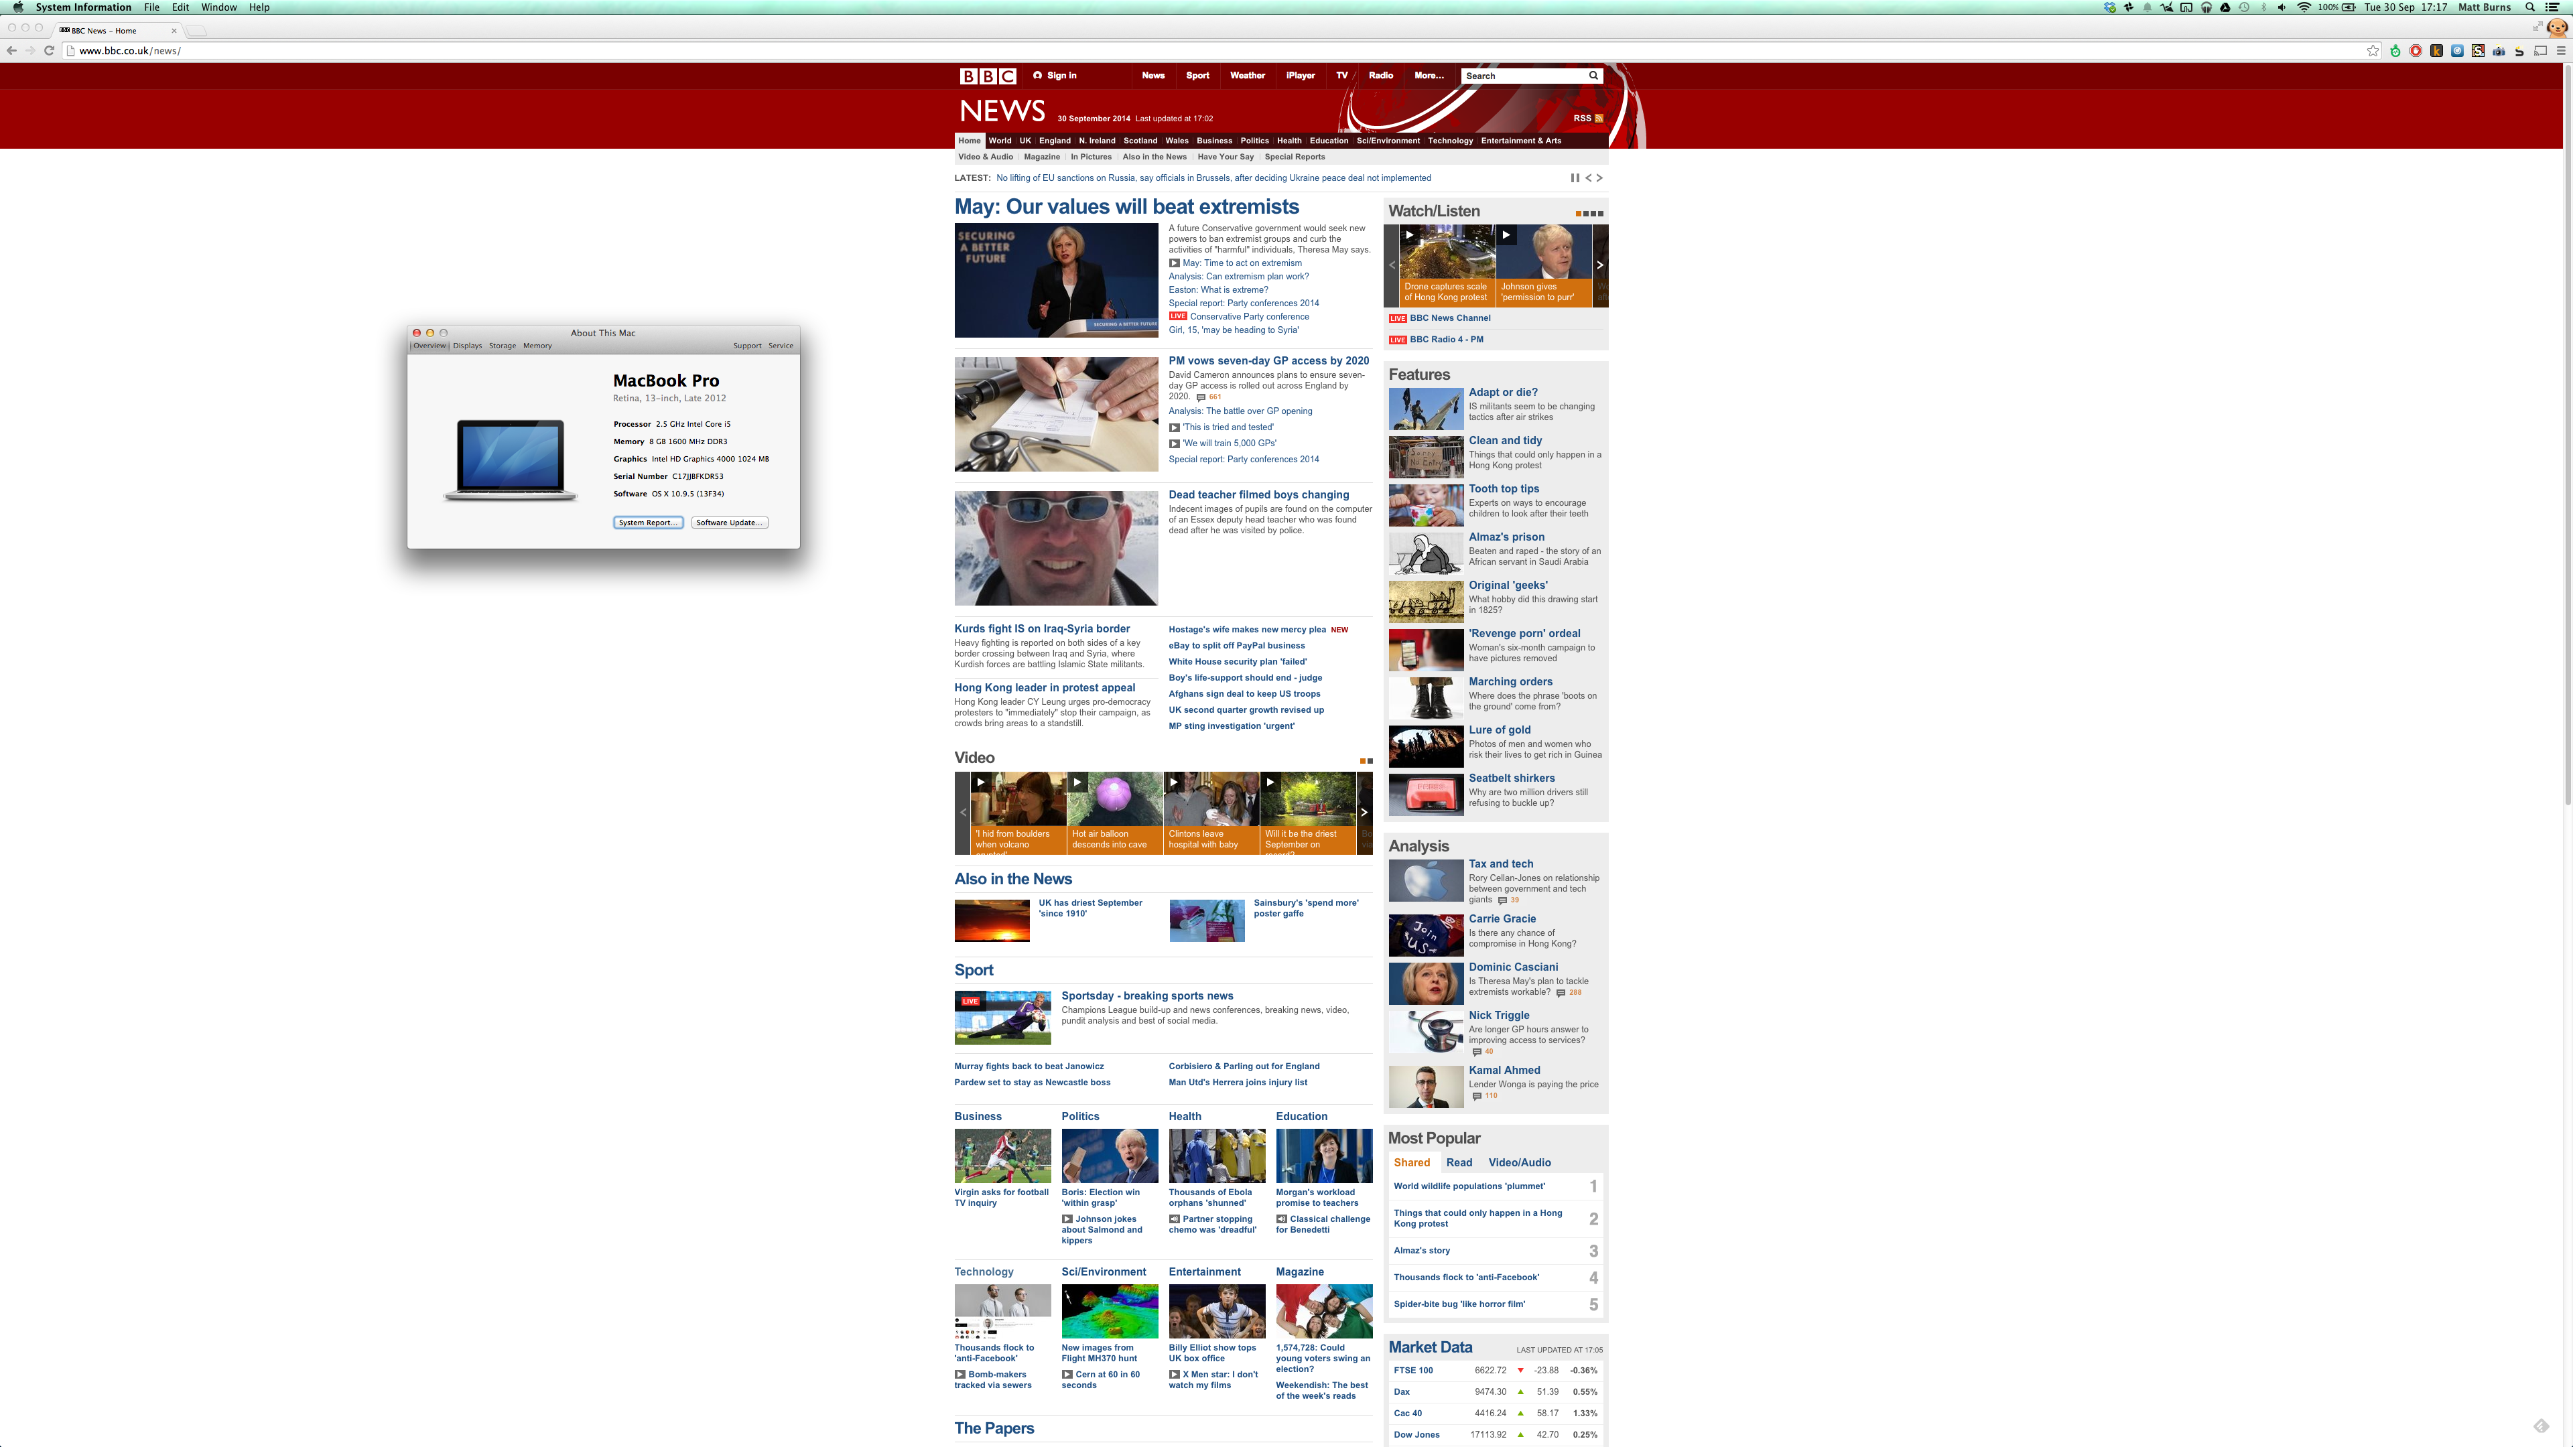Advance the Watch/Listen carousel right arrow
Viewport: 2573px width, 1447px height.
point(1600,266)
